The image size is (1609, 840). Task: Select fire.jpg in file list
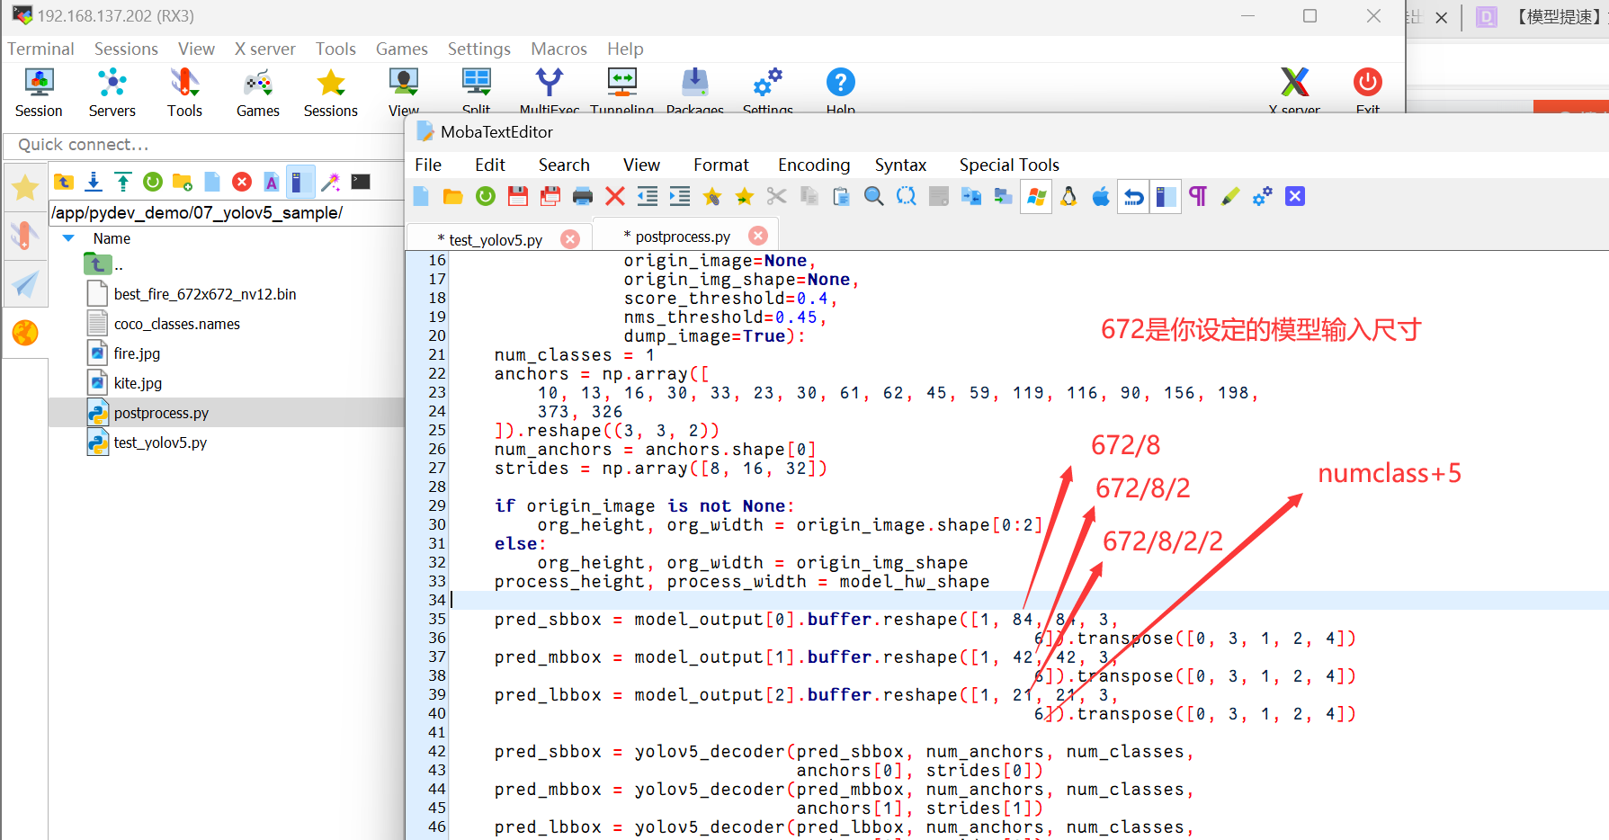pos(137,353)
